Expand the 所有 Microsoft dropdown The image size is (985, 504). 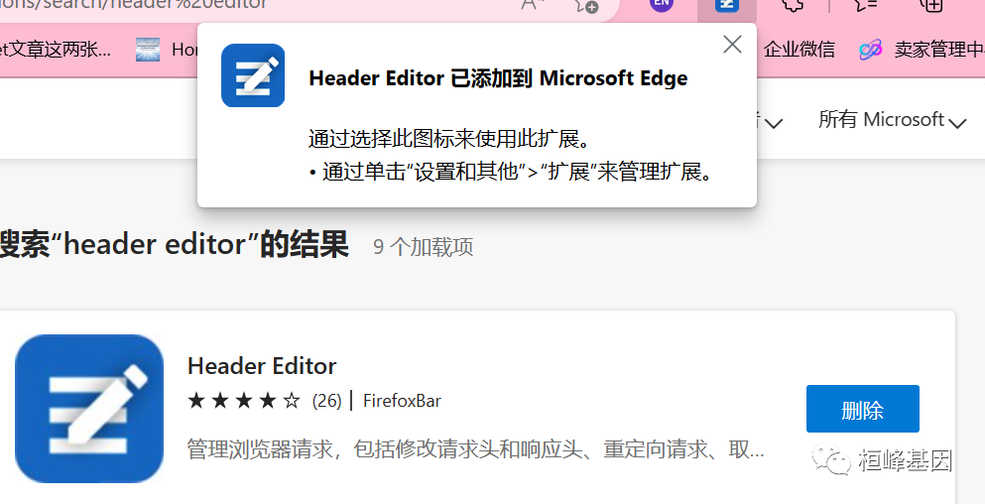pyautogui.click(x=892, y=119)
